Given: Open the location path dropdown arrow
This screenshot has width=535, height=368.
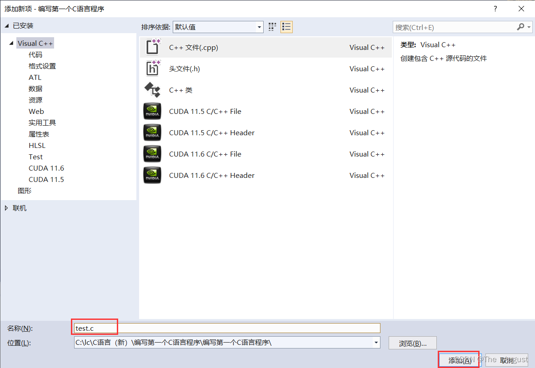Looking at the screenshot, I should 376,343.
